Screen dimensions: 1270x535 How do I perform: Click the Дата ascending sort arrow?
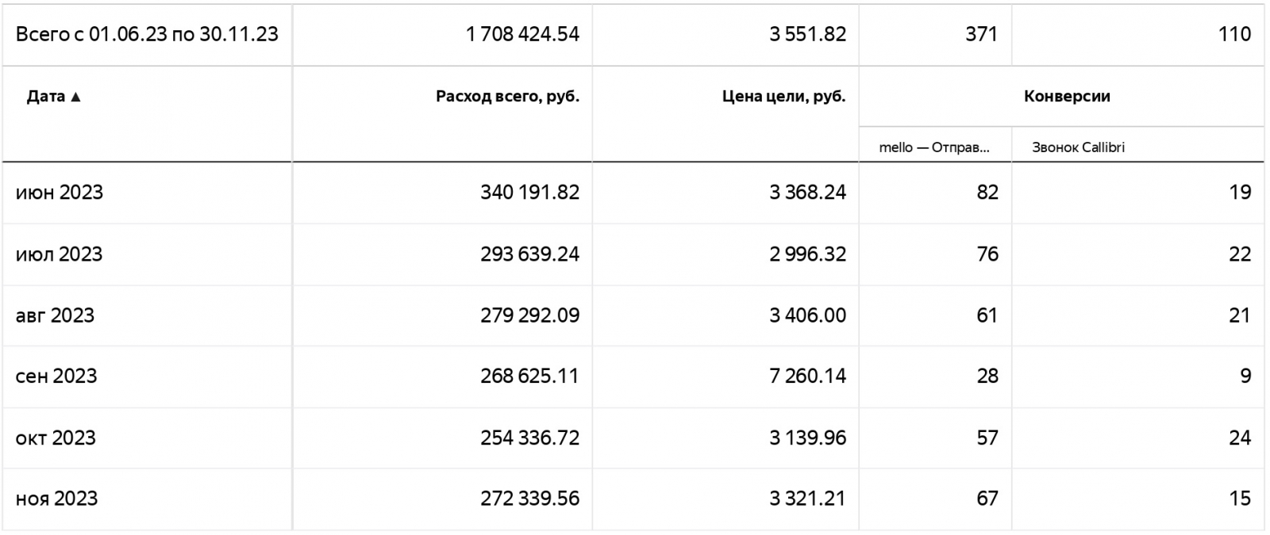(76, 97)
